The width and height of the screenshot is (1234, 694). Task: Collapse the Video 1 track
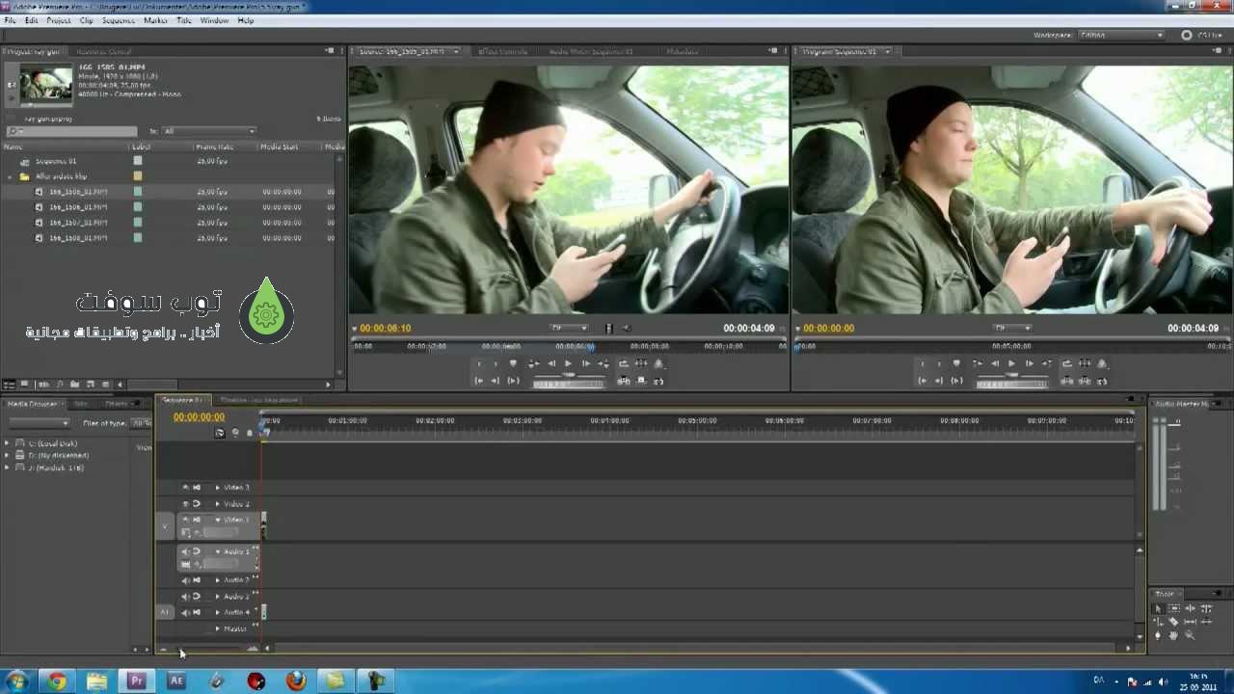point(217,520)
